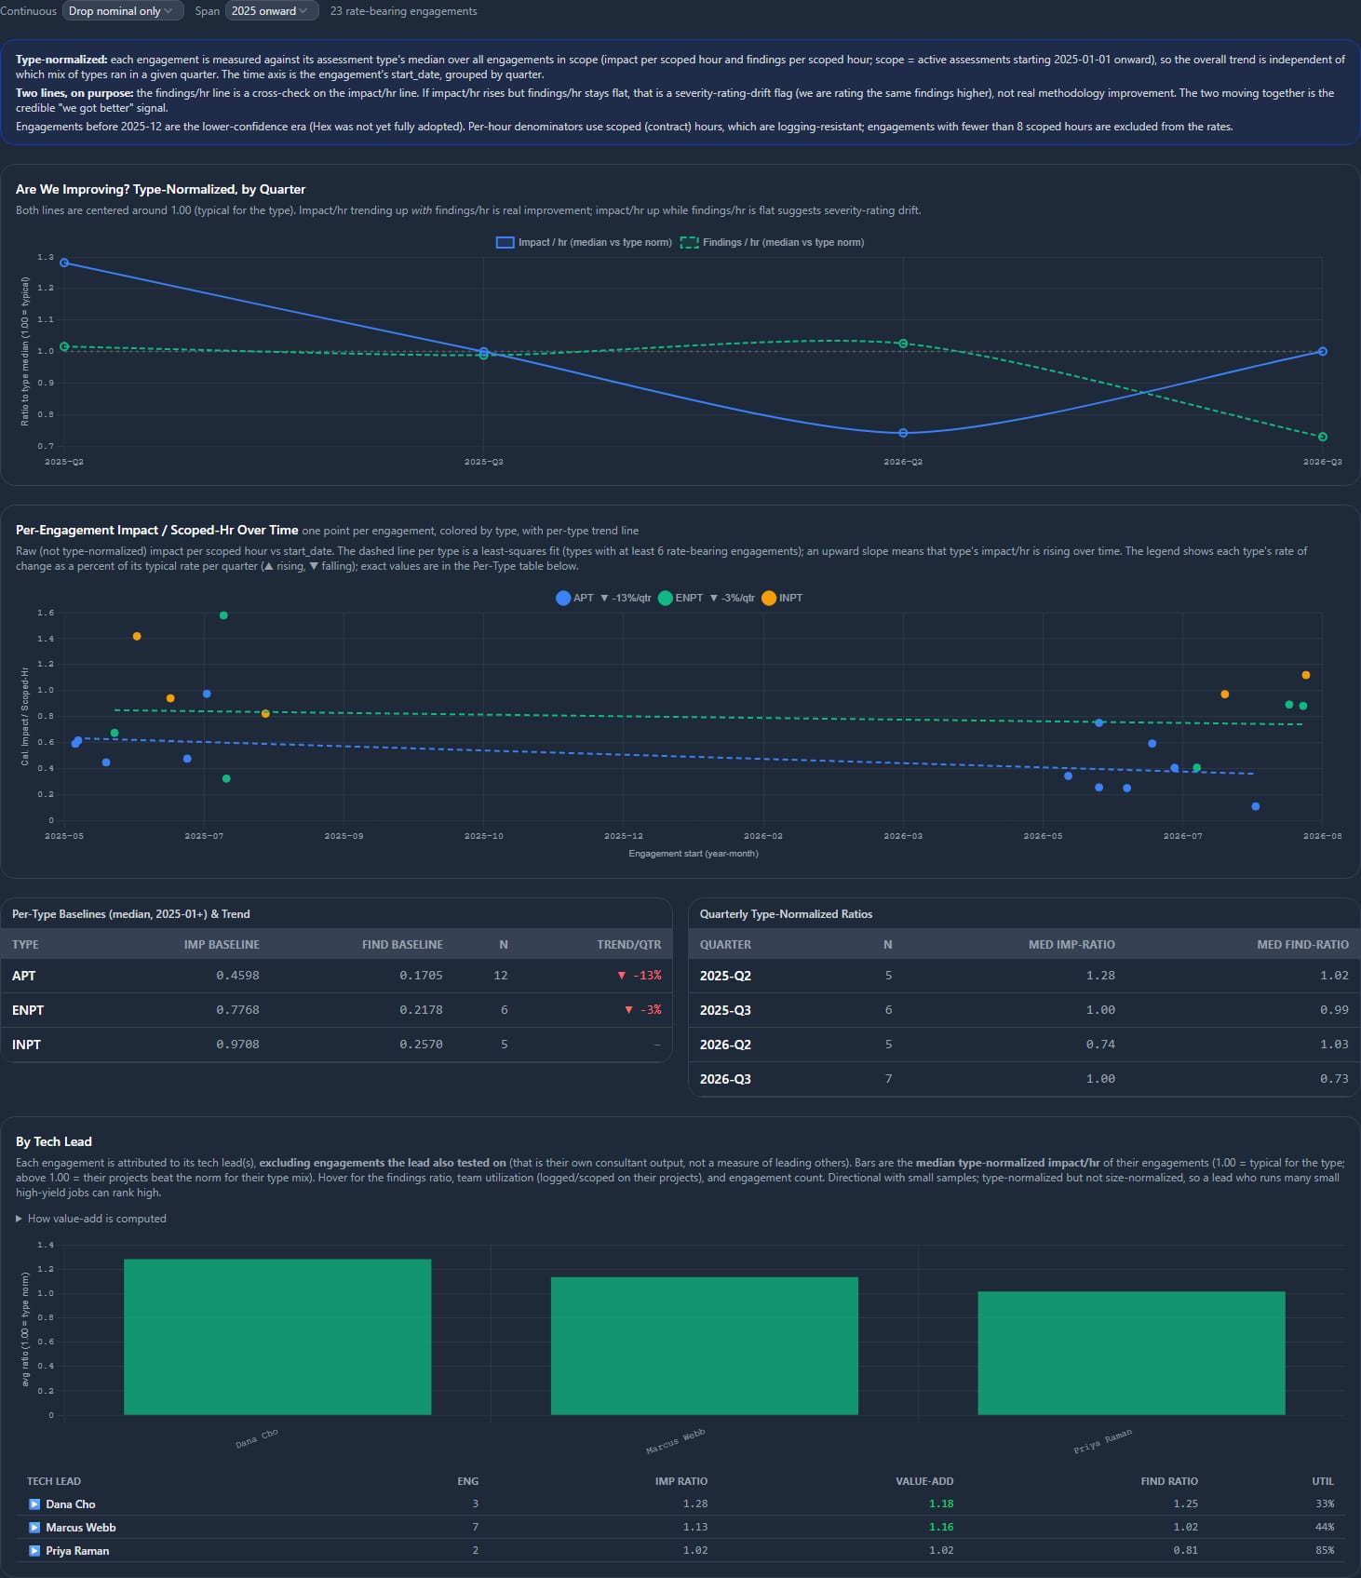Screen dimensions: 1361x1578
Task: Click APT trend value -13%
Action: pyautogui.click(x=640, y=976)
